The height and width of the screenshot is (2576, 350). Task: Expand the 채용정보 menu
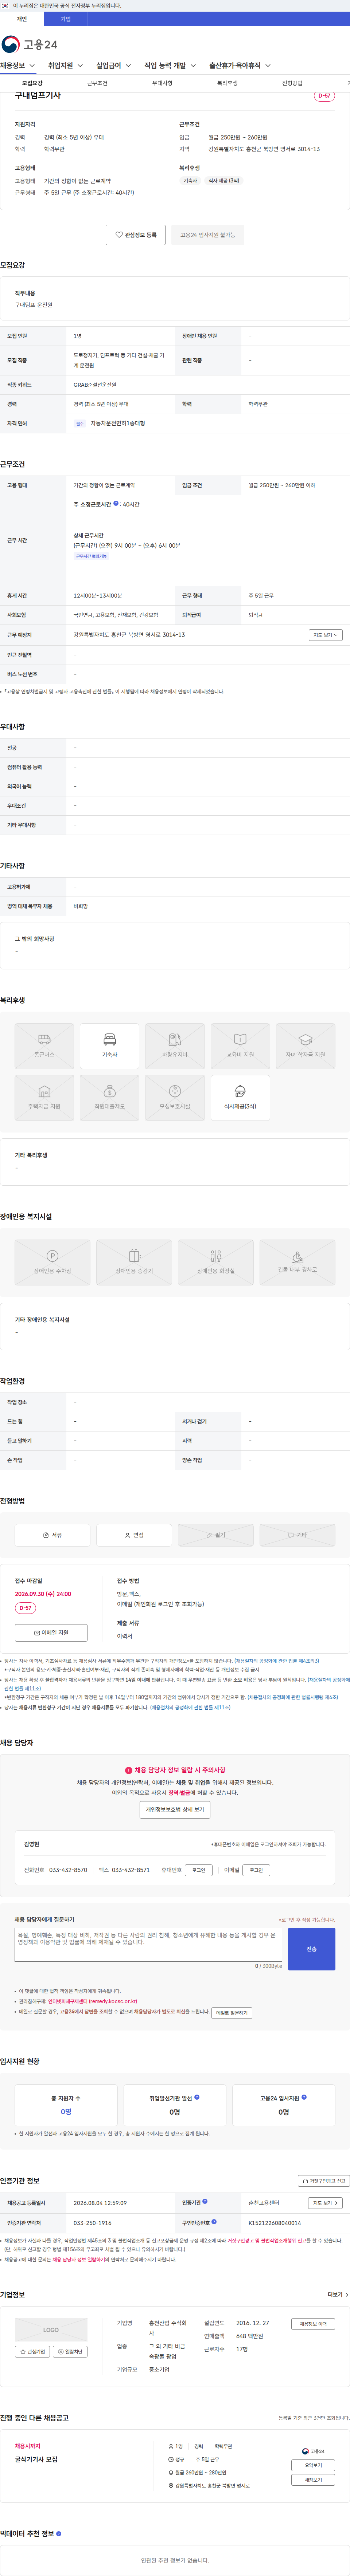tap(18, 66)
